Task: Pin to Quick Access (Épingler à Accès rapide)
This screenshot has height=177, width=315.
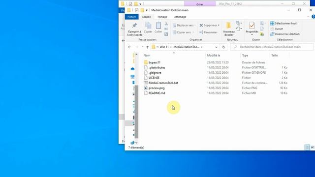Action: [x=134, y=29]
